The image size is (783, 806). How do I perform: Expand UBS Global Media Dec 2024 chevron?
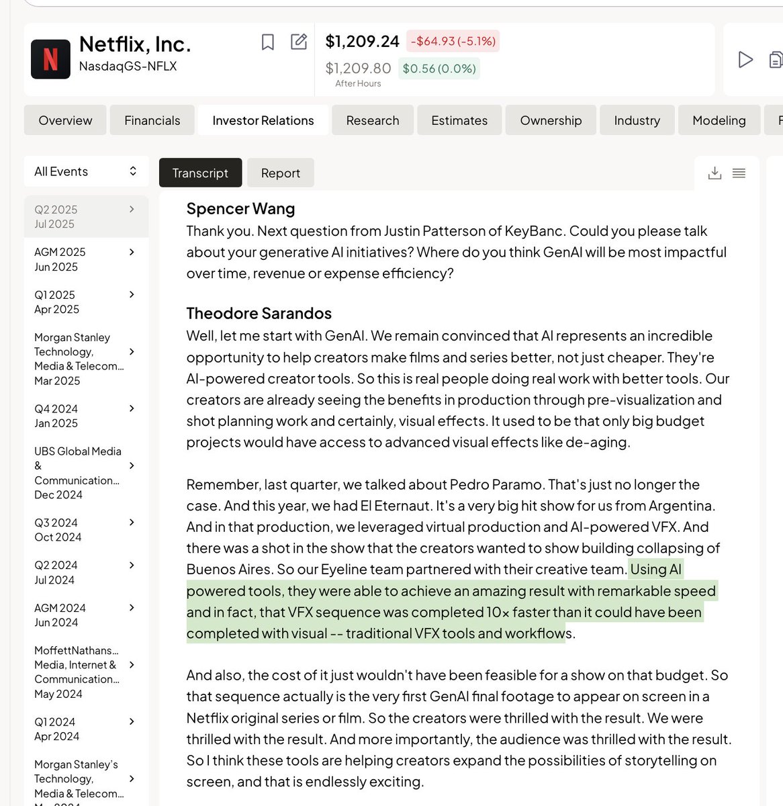point(132,465)
